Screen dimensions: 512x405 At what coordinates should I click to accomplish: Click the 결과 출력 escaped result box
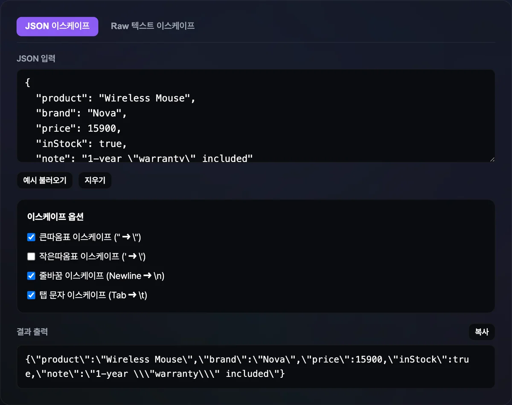256,367
